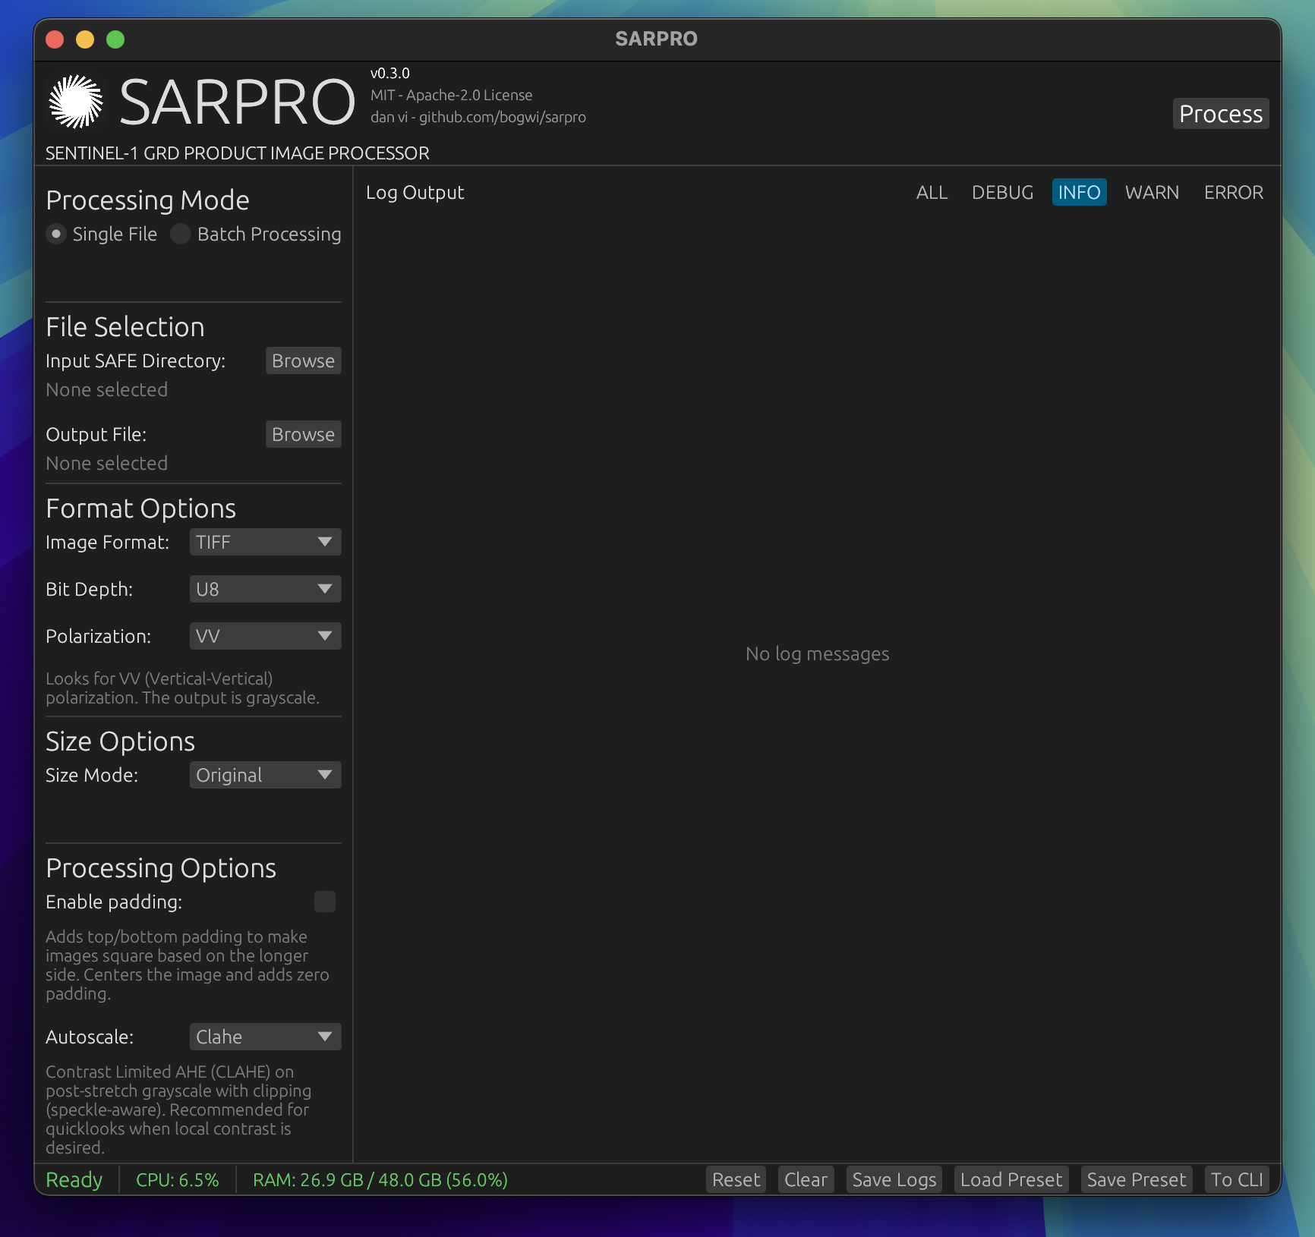The height and width of the screenshot is (1237, 1315).
Task: Expand the Bit Depth dropdown
Action: tap(265, 589)
